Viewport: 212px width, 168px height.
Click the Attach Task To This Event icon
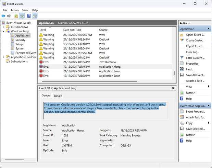pos(182,117)
